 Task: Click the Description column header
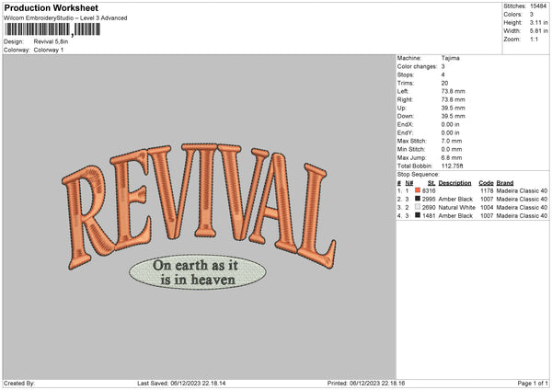454,182
